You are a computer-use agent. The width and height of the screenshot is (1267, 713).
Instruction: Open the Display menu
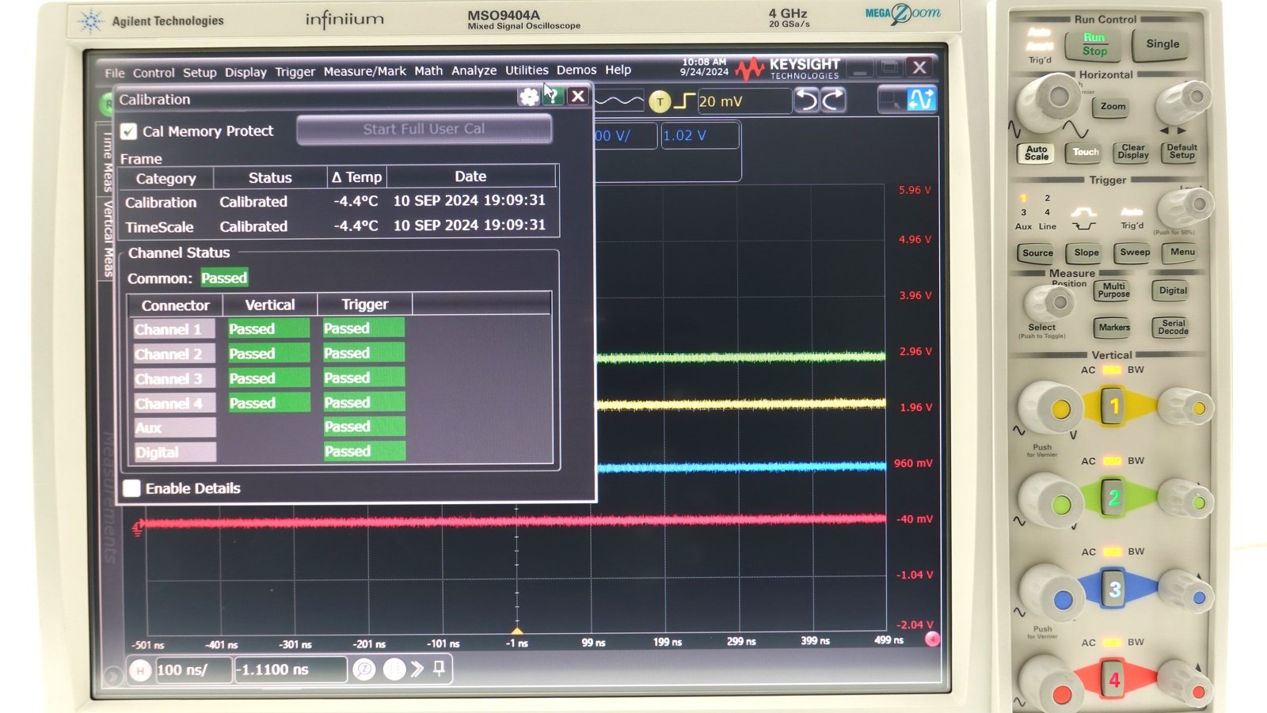(x=245, y=72)
